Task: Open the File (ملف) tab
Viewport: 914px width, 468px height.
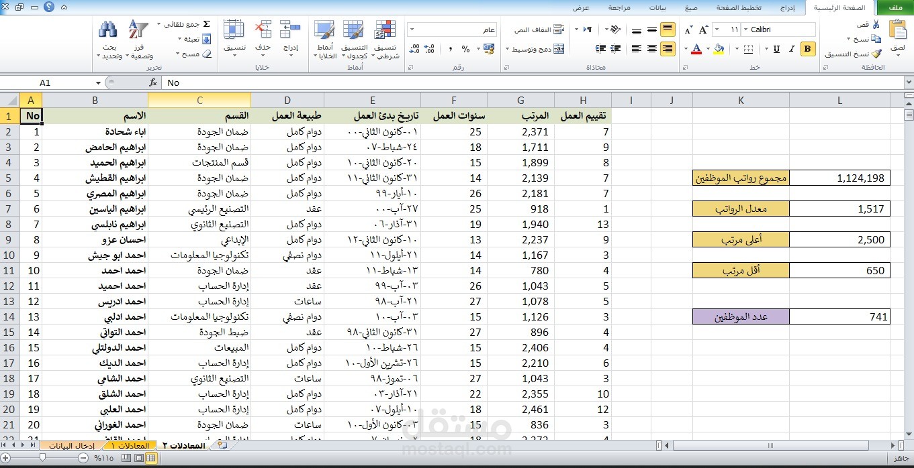Action: point(895,7)
